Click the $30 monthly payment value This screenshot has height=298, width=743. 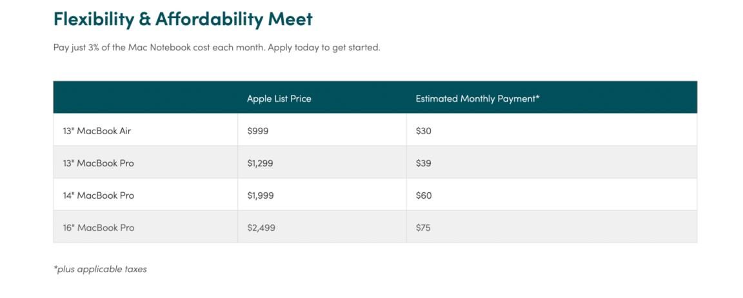(423, 131)
